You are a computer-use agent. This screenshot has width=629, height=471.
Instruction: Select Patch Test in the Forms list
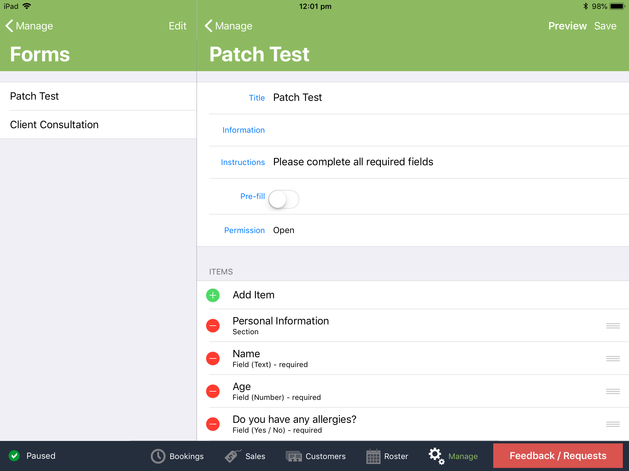(34, 96)
